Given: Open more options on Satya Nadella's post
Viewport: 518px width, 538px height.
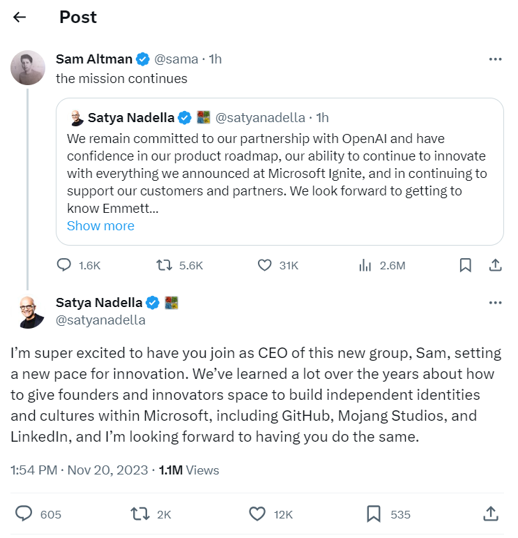Looking at the screenshot, I should point(495,303).
